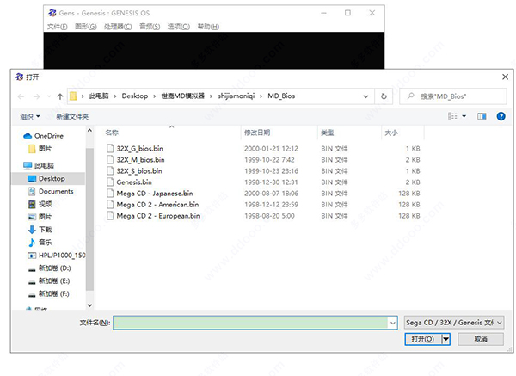Click the MD_Bios search field
Viewport: 516px width, 376px height.
[453, 96]
